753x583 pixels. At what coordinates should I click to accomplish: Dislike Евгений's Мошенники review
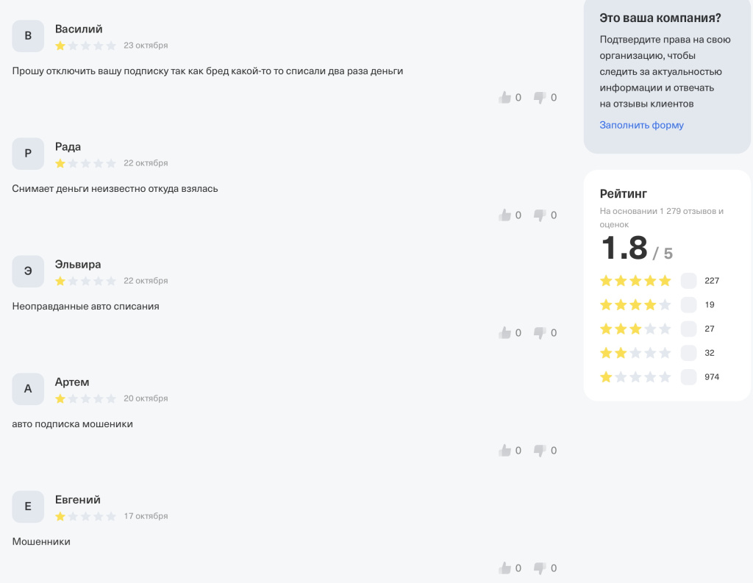540,568
